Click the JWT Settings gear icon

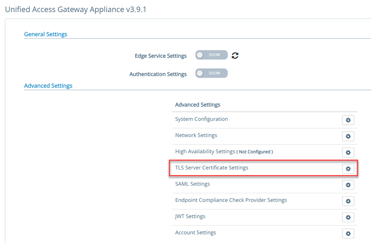click(348, 217)
